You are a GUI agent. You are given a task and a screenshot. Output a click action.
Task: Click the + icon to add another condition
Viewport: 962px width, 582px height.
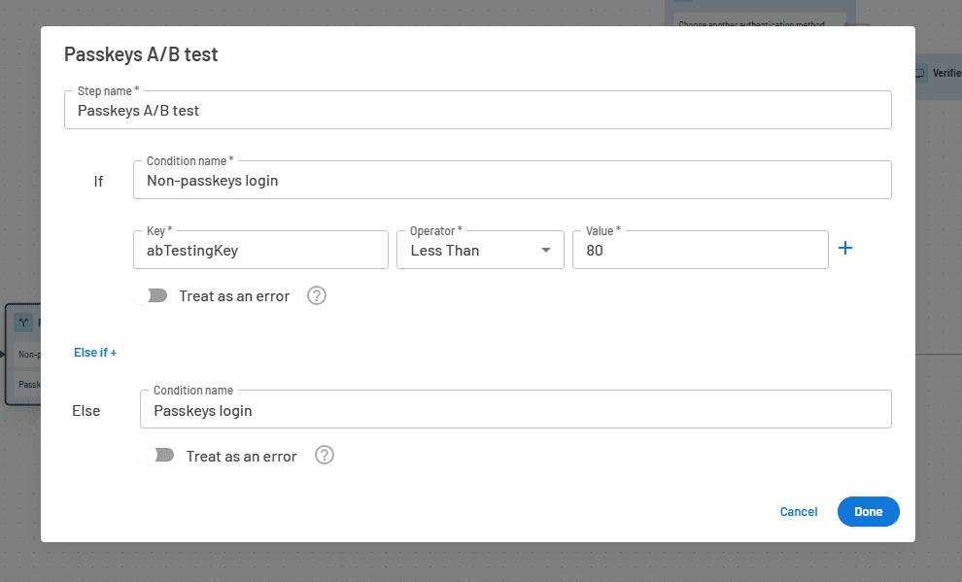(x=845, y=248)
